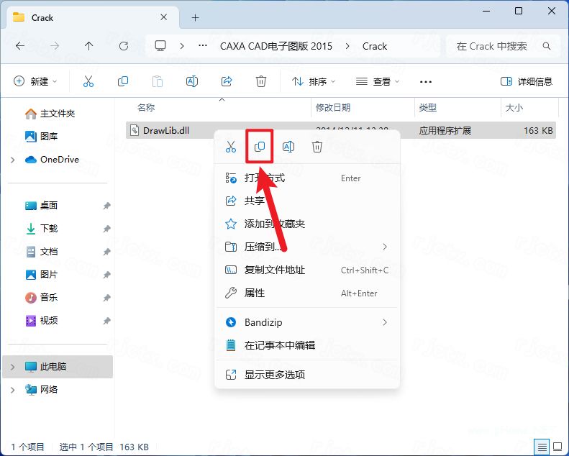The height and width of the screenshot is (456, 569).
Task: Sort by the Type (类型) column header
Action: click(427, 107)
